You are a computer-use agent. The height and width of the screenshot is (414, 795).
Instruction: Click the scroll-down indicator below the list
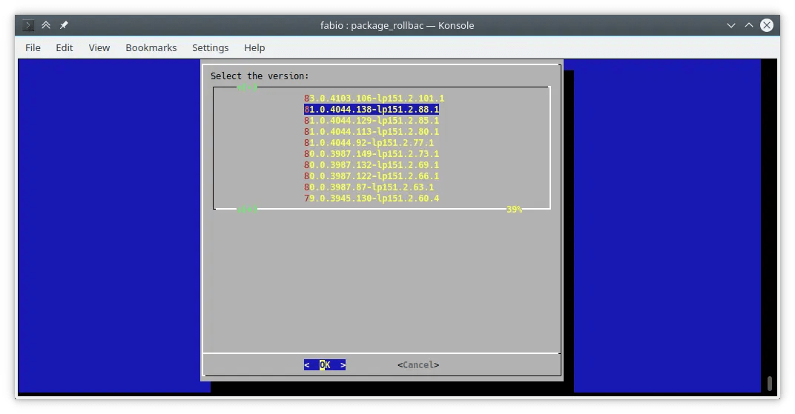tap(248, 209)
